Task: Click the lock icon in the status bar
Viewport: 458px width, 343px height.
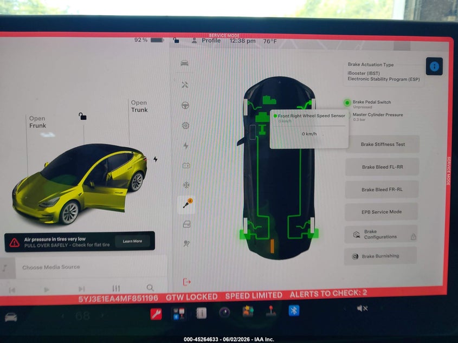Action: pyautogui.click(x=176, y=40)
